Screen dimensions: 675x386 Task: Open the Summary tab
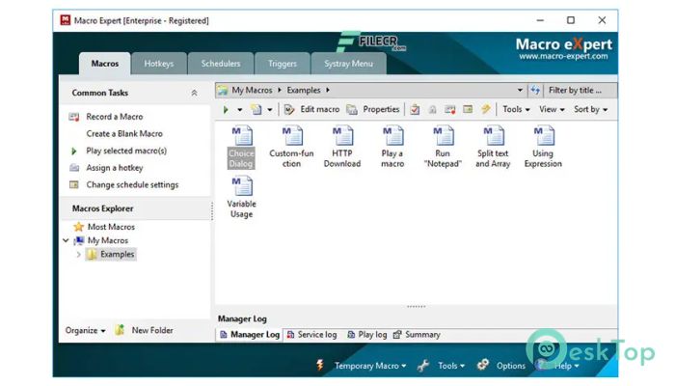click(417, 335)
